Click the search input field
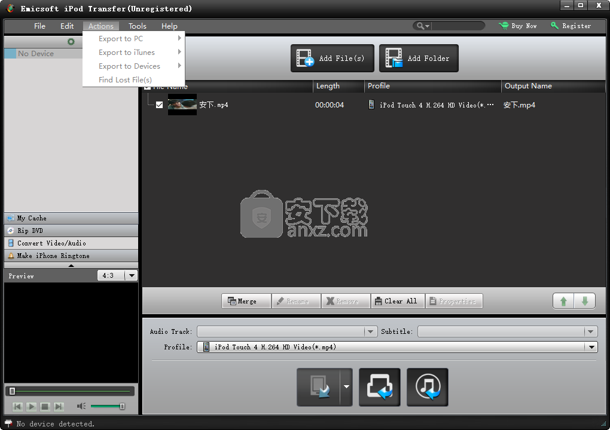This screenshot has height=430, width=610. coord(457,26)
